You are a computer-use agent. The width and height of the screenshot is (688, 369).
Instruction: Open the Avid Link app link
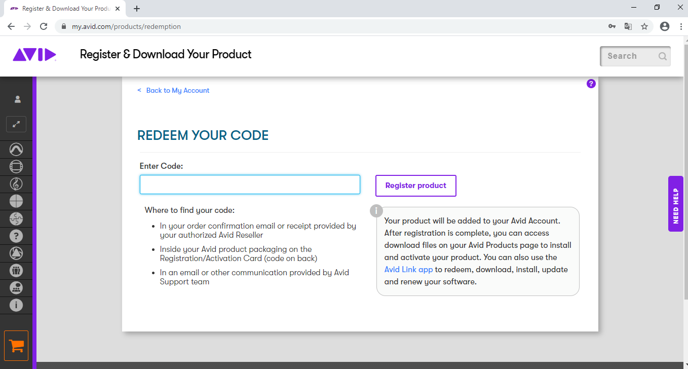tap(408, 269)
